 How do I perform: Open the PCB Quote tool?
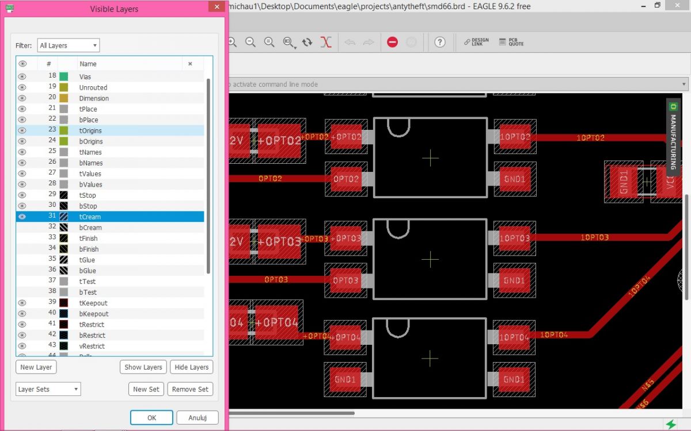(x=511, y=42)
